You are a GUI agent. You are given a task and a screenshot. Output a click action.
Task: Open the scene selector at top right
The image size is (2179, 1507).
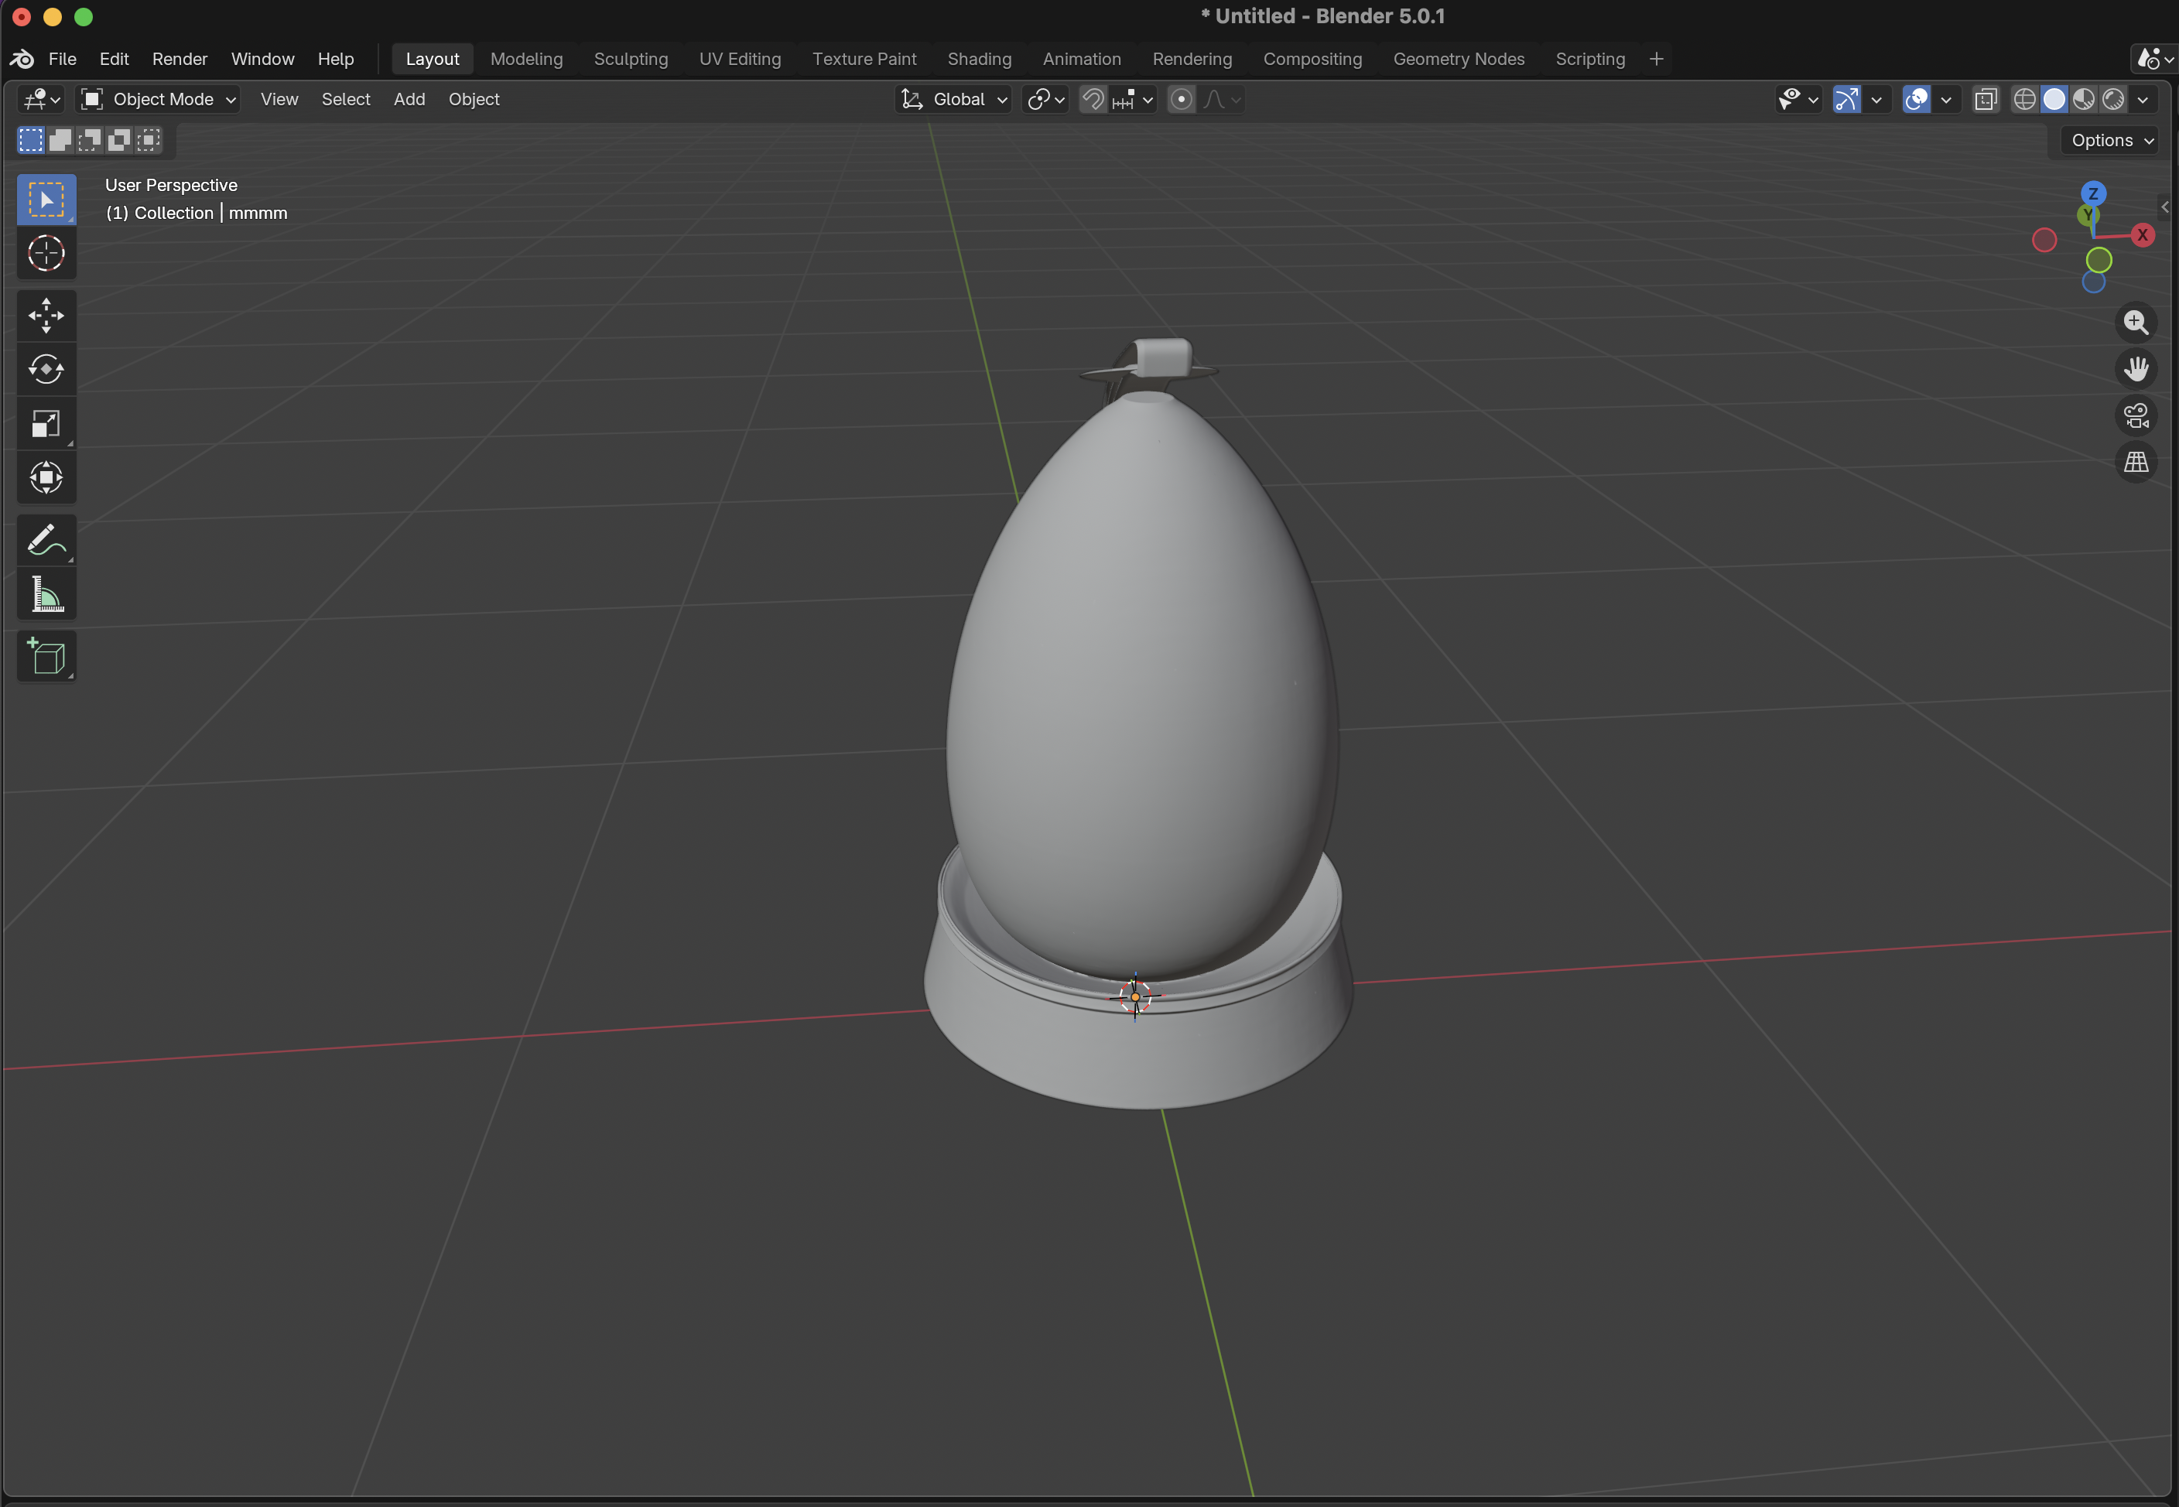[2154, 59]
